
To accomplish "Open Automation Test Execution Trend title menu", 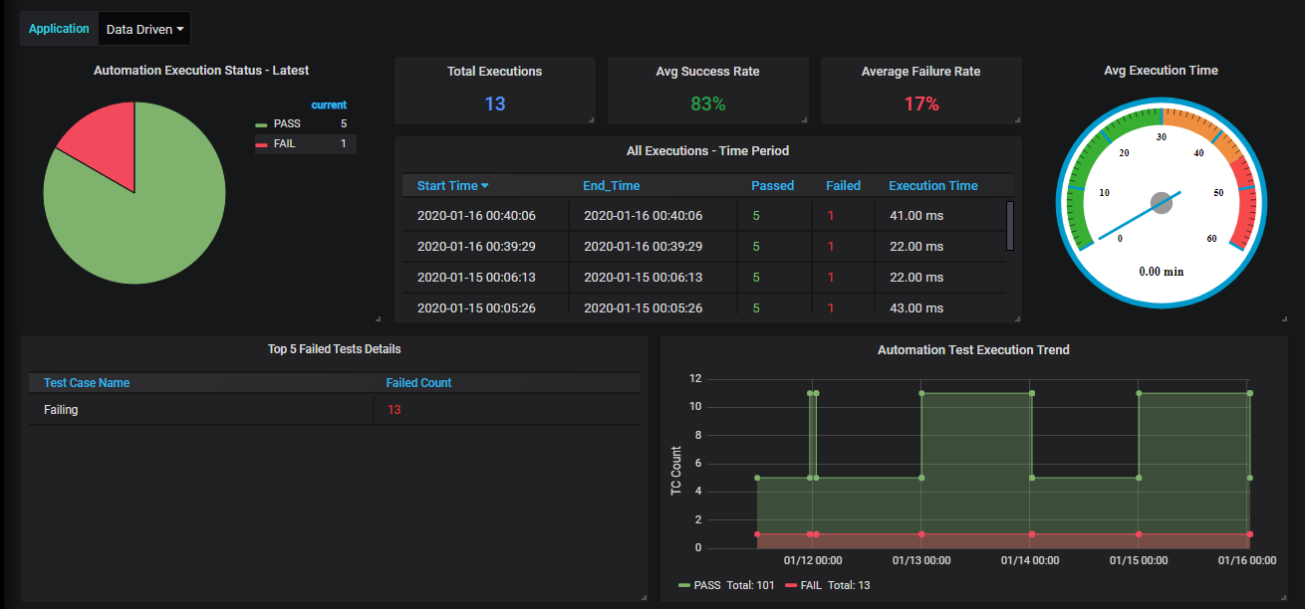I will pos(973,350).
